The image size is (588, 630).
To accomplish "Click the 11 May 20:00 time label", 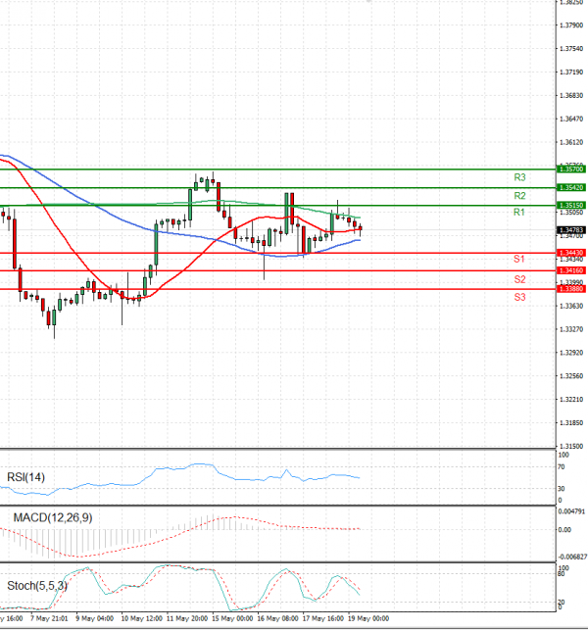I will pos(187,618).
